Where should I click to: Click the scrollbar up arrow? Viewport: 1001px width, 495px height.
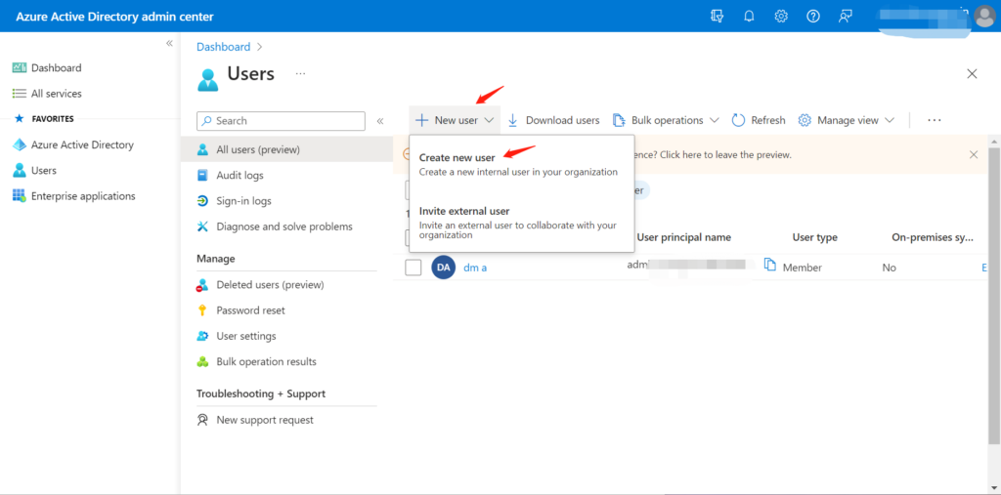coord(994,141)
